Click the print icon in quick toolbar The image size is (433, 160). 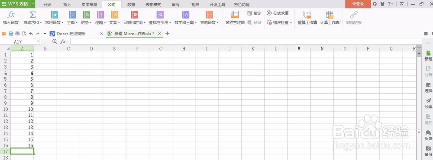(17, 34)
